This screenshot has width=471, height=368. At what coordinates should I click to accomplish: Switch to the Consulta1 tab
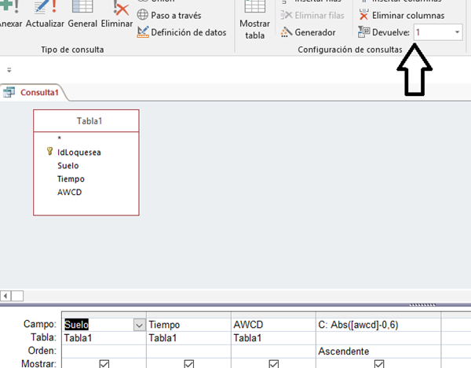33,92
